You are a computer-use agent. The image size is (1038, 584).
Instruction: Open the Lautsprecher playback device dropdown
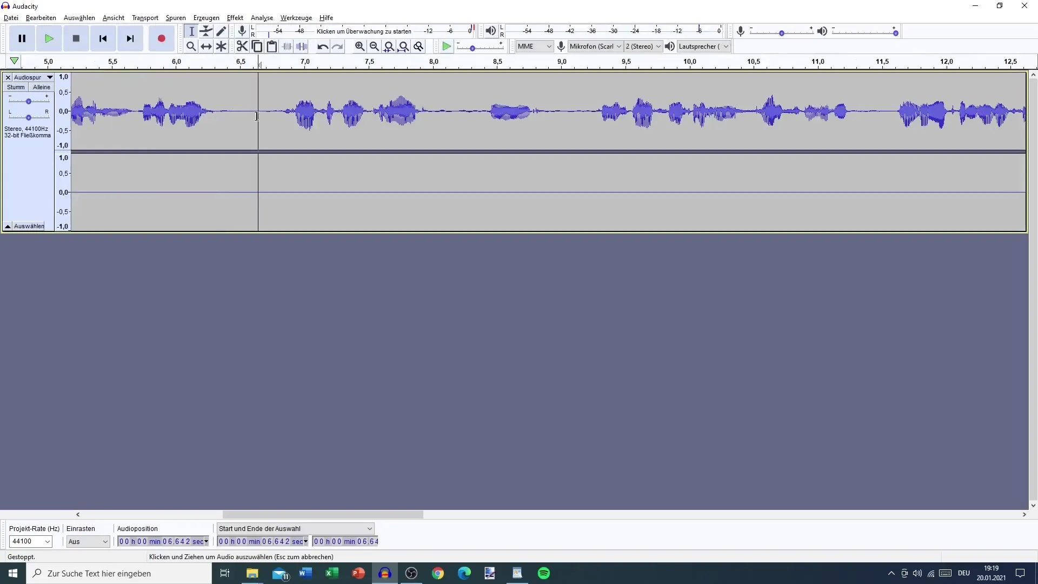point(704,47)
